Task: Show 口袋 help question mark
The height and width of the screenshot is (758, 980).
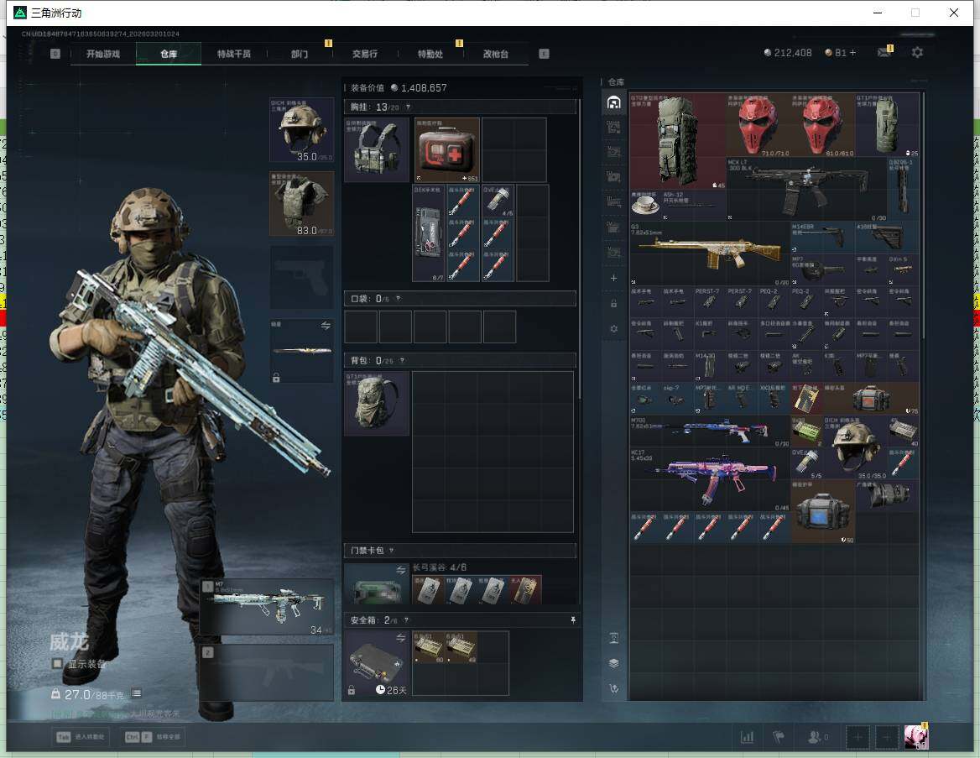Action: (x=398, y=299)
